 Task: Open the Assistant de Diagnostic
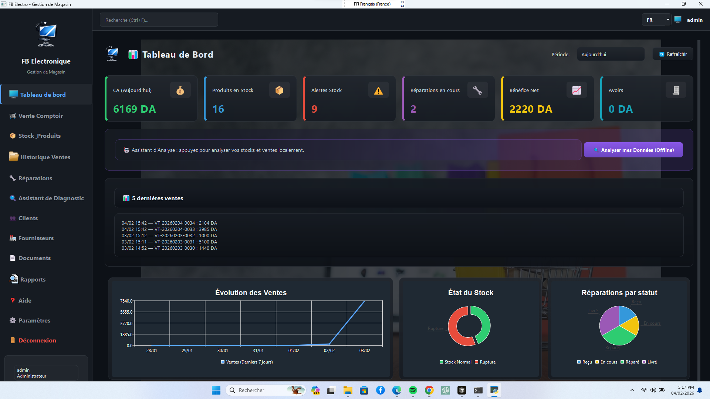coord(51,198)
